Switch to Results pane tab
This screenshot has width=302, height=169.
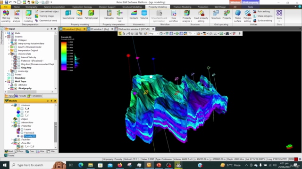click(x=21, y=96)
